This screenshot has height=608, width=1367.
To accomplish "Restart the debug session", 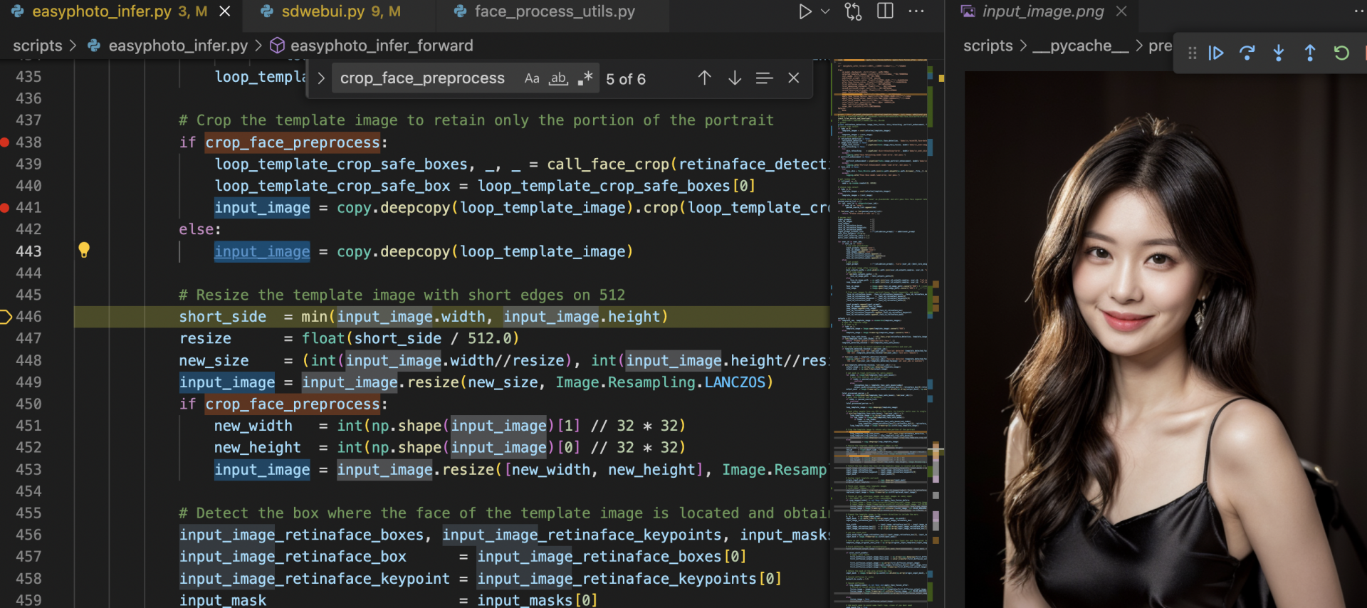I will (1341, 53).
